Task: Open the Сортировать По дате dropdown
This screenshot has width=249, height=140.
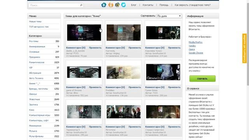Action: 169,16
